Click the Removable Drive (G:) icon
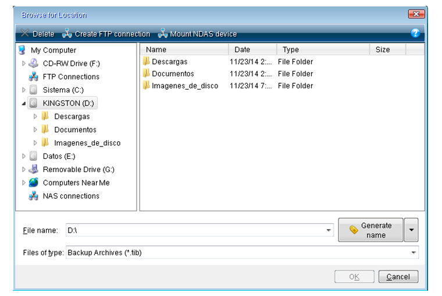The width and height of the screenshot is (442, 296). click(x=34, y=169)
